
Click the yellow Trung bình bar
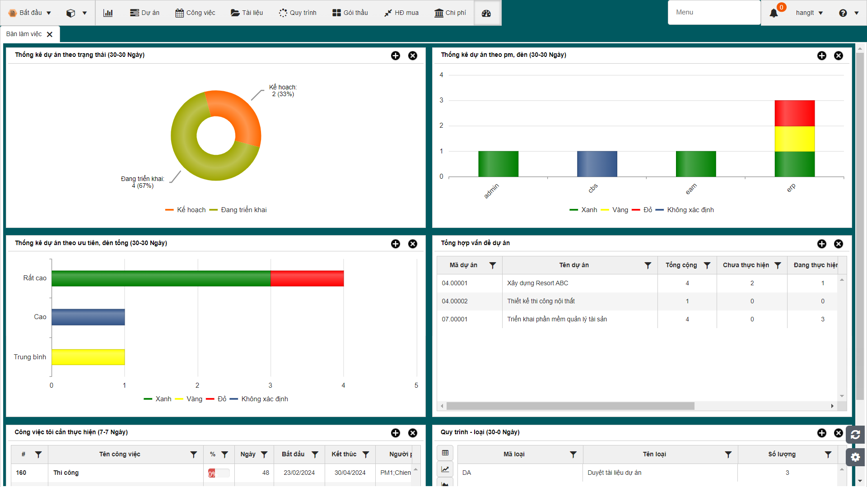pos(88,357)
